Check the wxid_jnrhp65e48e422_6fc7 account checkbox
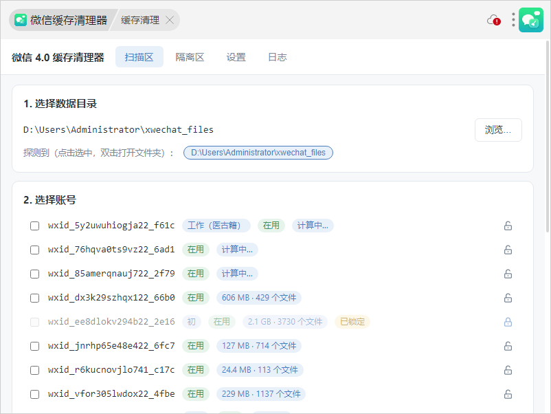 [35, 346]
